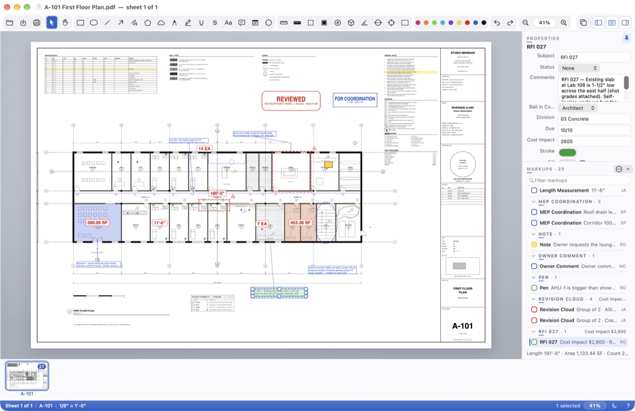Collapse the RFI 027 group
Viewport: 635px width, 411px height.
coord(534,331)
